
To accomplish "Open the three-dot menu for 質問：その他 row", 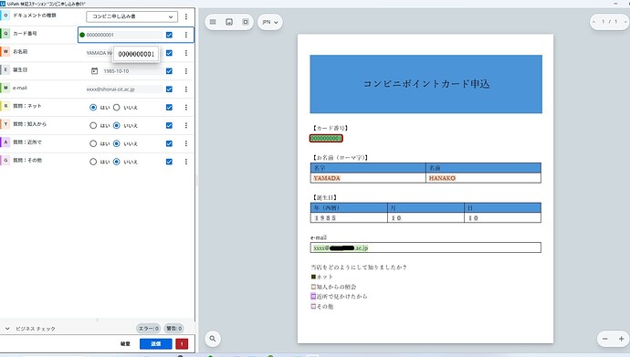I will 186,162.
